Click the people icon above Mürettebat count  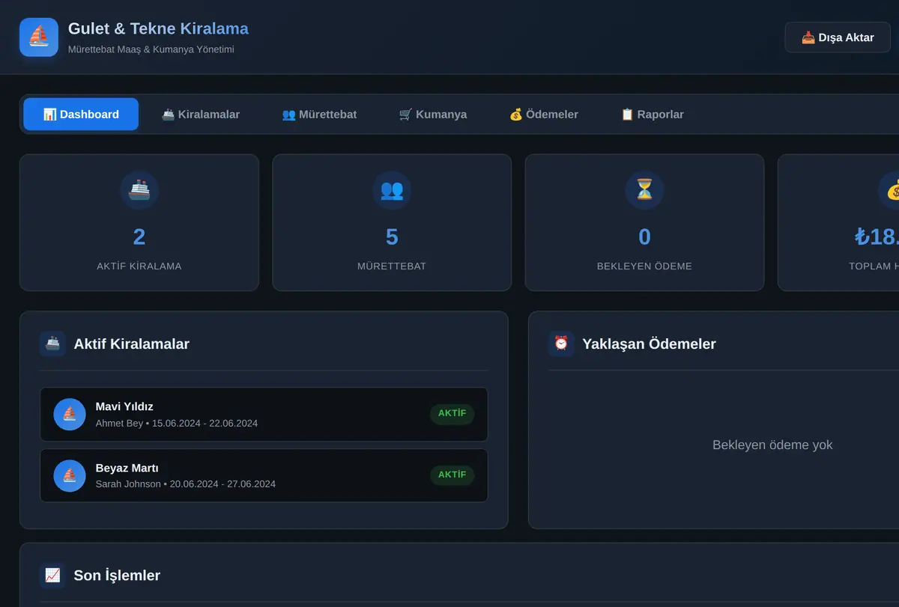point(392,190)
